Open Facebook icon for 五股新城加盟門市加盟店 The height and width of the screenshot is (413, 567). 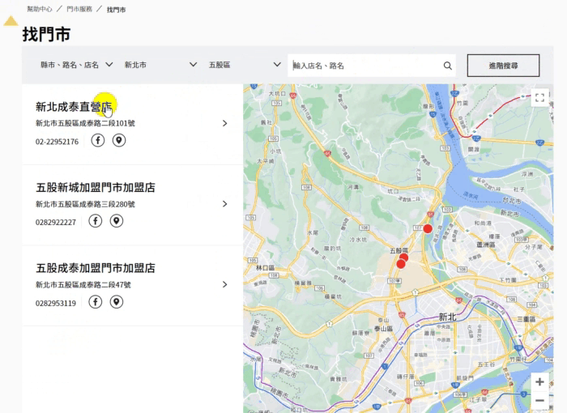click(x=96, y=221)
